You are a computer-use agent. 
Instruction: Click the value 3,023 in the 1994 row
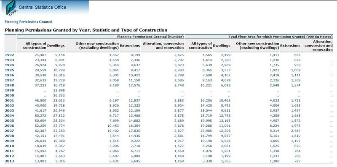pyautogui.click(x=179, y=65)
